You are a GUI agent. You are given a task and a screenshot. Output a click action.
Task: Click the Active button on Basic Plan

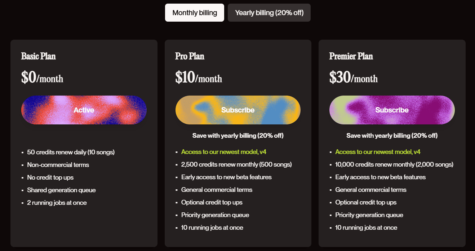click(84, 110)
